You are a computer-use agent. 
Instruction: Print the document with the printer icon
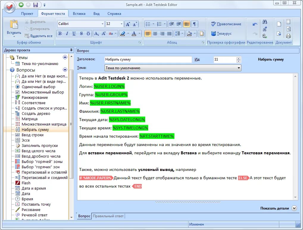[288, 36]
